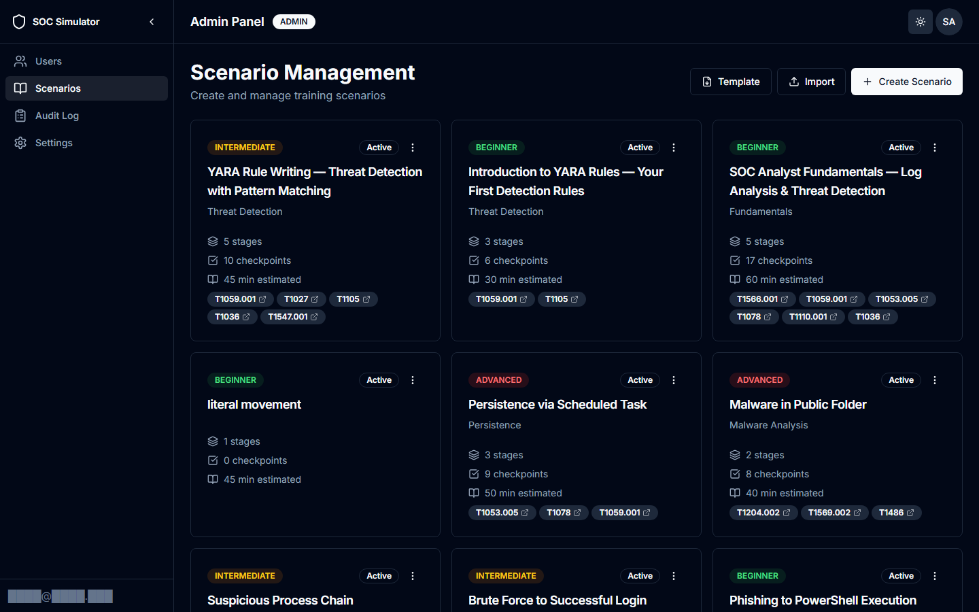Open the three-dot menu on Persistence via Scheduled Task
979x612 pixels.
point(674,380)
